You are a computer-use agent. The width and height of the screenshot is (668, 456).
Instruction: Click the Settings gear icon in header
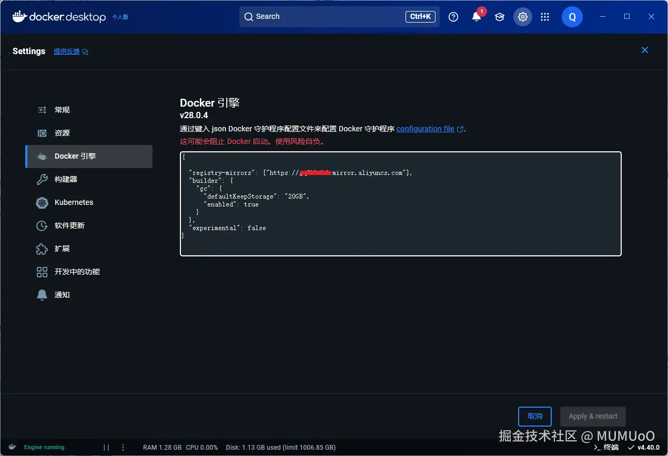coord(523,17)
